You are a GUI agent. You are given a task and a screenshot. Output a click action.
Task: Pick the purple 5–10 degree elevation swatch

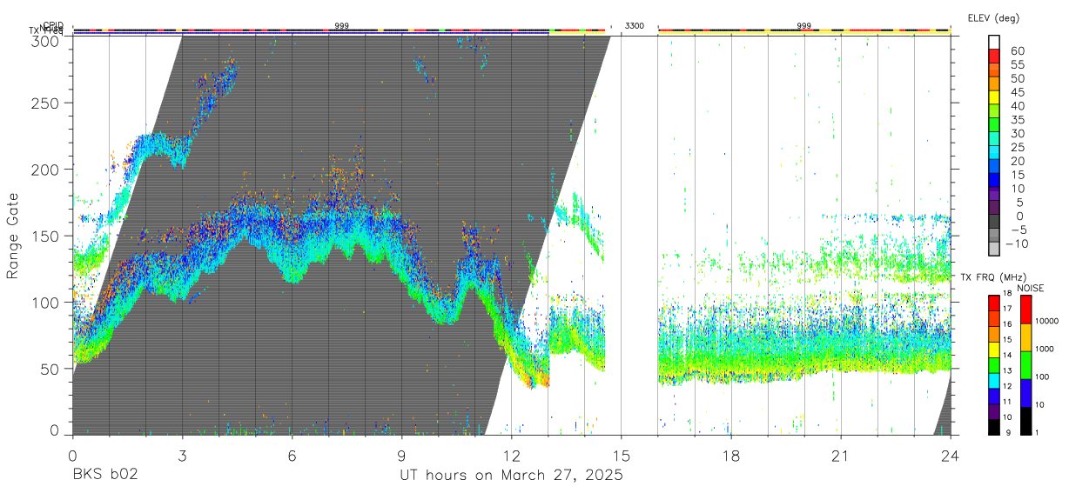pyautogui.click(x=994, y=196)
